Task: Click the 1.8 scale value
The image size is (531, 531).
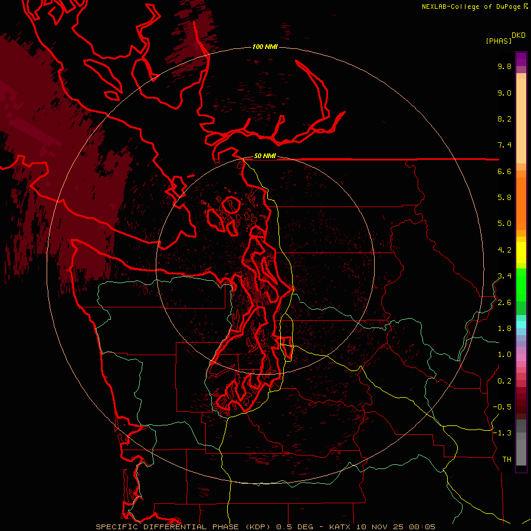Action: (504, 329)
